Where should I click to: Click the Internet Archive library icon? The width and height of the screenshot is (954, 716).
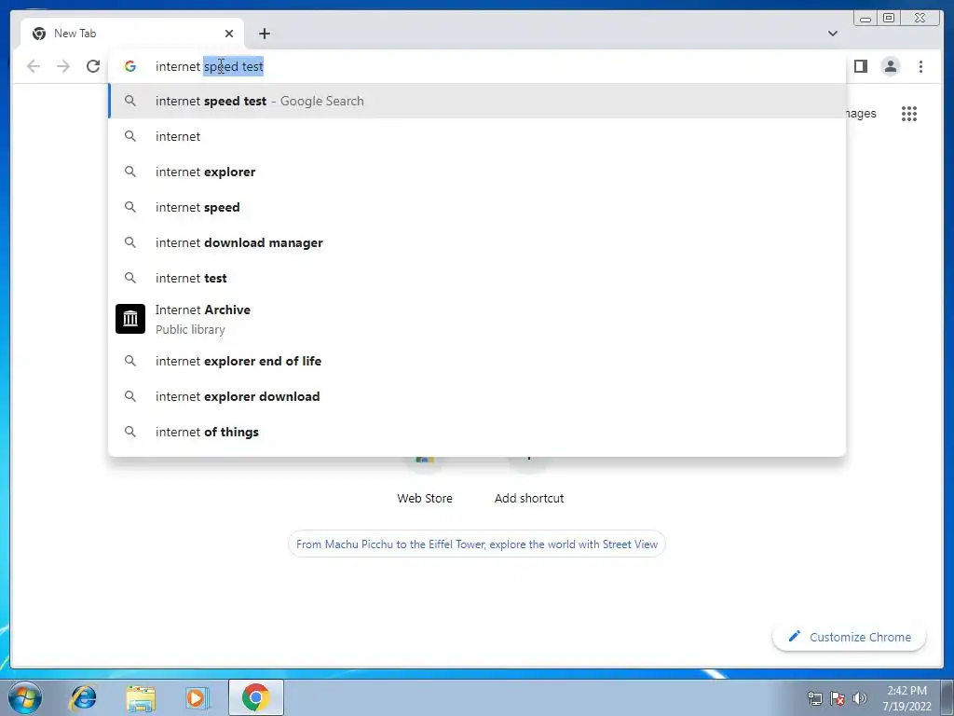(130, 319)
